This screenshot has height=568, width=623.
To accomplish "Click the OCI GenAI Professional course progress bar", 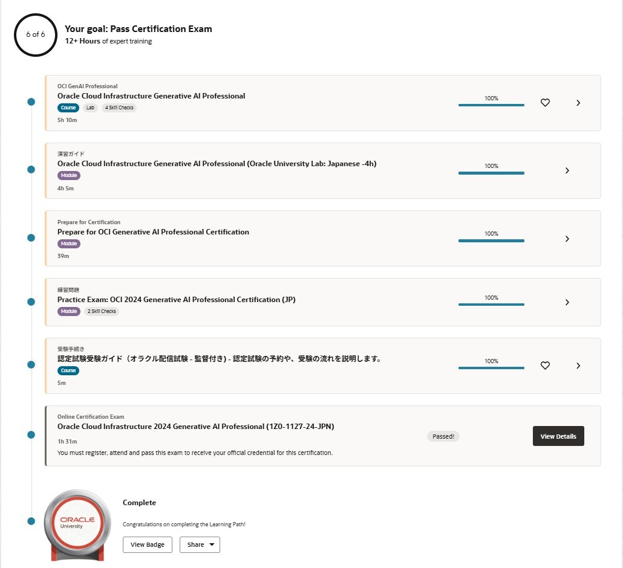I will (x=492, y=105).
